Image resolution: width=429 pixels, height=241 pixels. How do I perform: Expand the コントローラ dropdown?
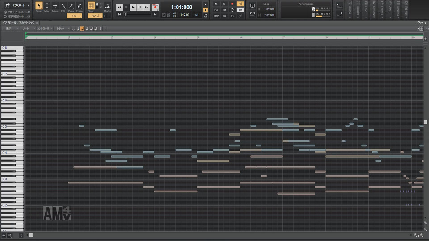coord(44,29)
